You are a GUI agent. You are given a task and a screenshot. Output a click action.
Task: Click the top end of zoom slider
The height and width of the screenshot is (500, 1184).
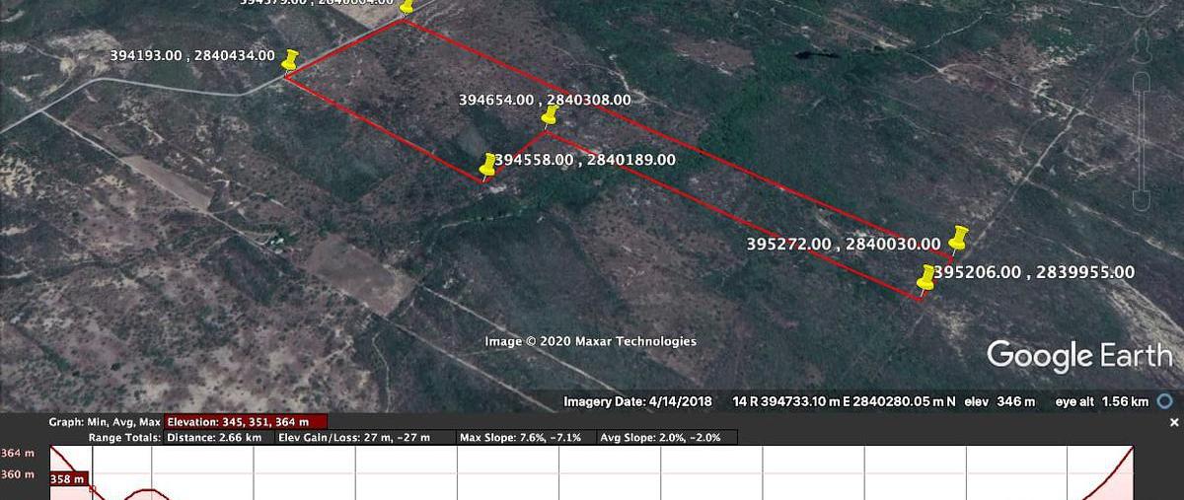click(x=1142, y=79)
